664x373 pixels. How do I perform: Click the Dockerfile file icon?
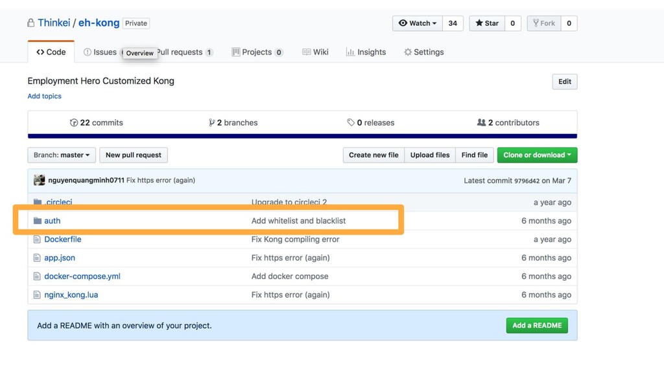[37, 240]
